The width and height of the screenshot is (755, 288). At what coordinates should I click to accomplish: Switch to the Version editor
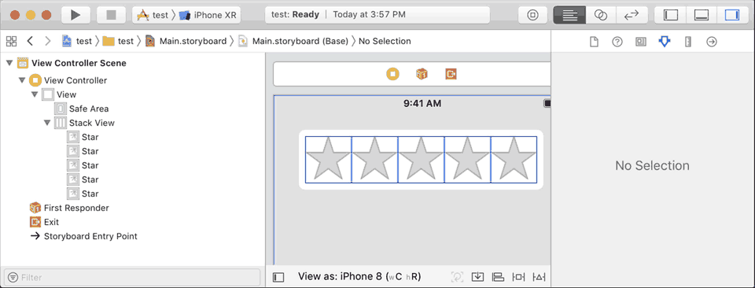point(631,15)
